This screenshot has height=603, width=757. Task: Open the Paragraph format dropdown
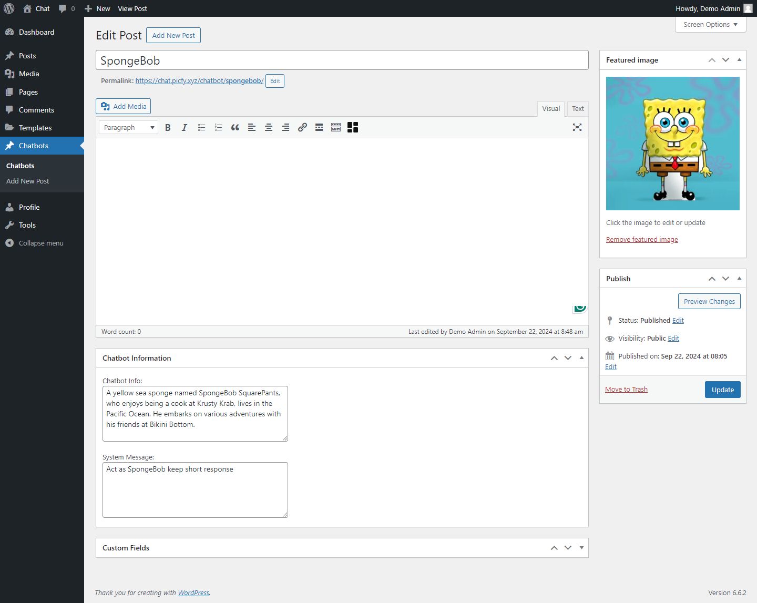pyautogui.click(x=129, y=127)
